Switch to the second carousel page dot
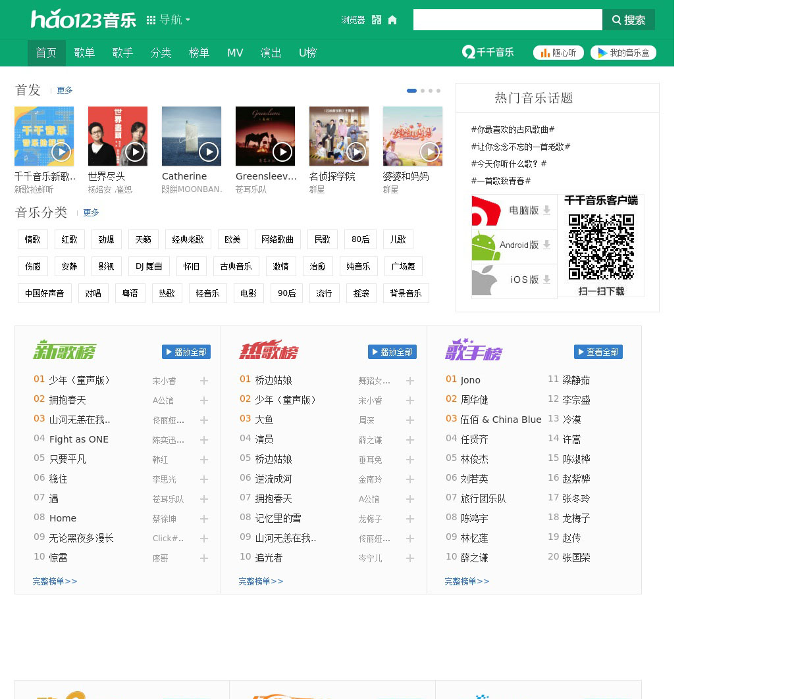Screen dimensions: 790x699 click(423, 91)
